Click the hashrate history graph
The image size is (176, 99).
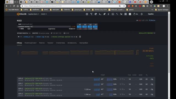78,53
